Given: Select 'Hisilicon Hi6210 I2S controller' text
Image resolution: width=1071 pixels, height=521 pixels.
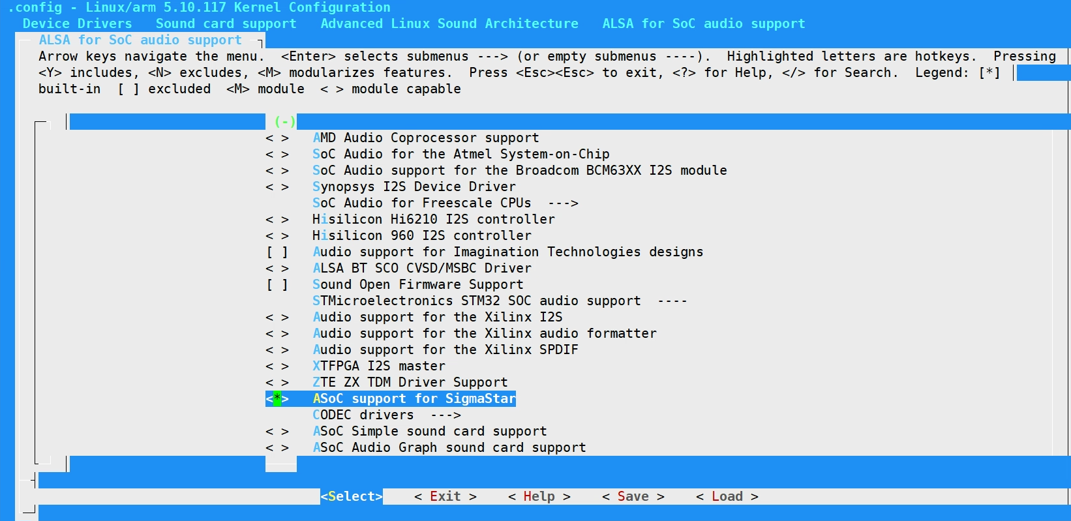Looking at the screenshot, I should coord(434,219).
